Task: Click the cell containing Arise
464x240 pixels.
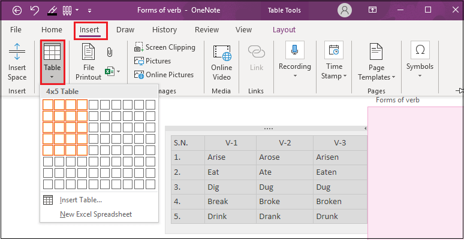Action: point(230,157)
